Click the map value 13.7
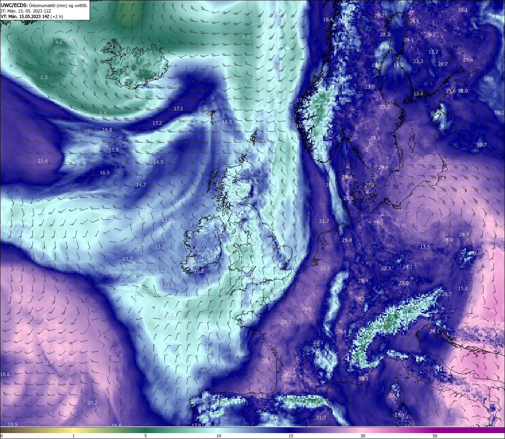This screenshot has width=505, height=439. pos(127,259)
